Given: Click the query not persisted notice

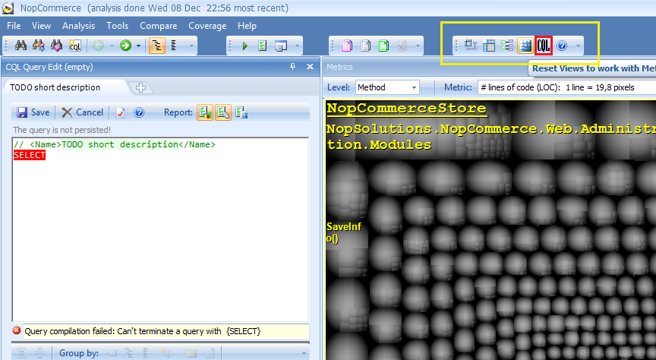Looking at the screenshot, I should point(62,130).
